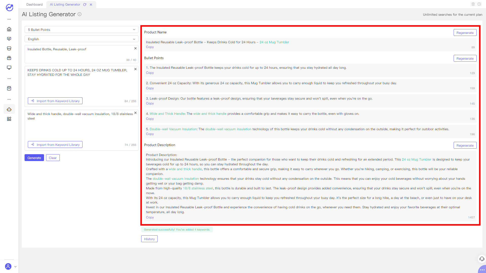Open the English language dropdown

pos(81,39)
